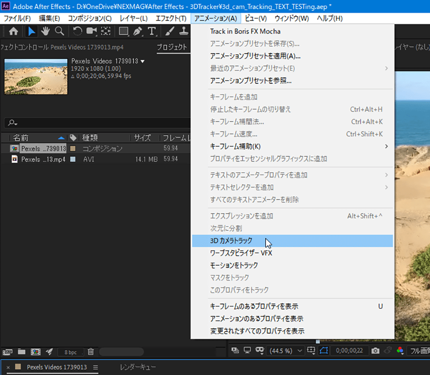Screen dimensions: 430x375
Task: Open the show channel RGB color icon
Action: 400,351
